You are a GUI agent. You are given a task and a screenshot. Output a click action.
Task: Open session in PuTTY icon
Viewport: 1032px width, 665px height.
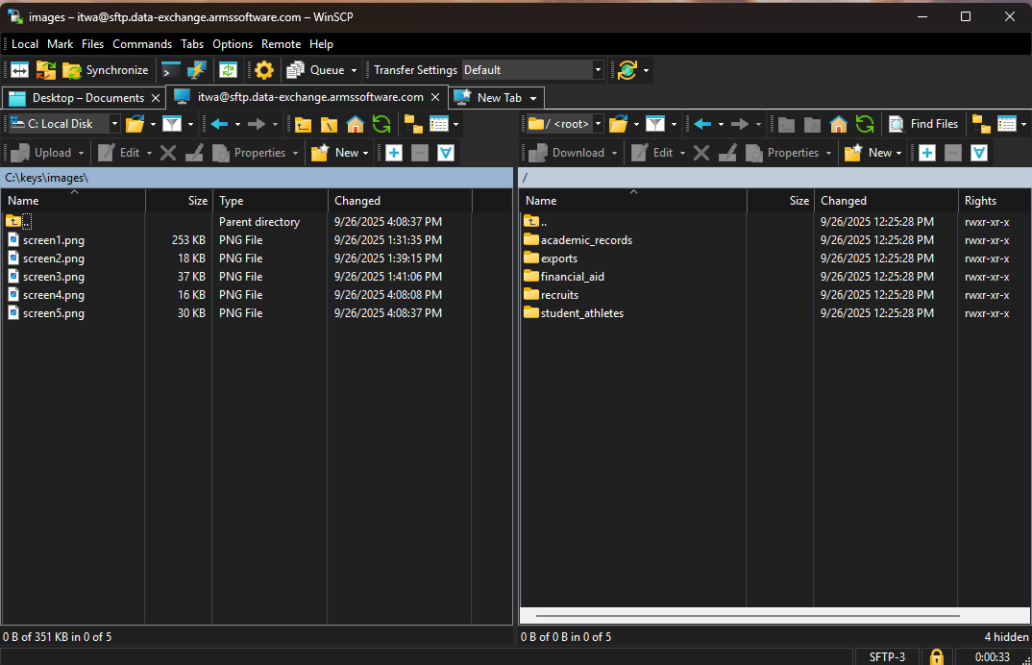pyautogui.click(x=196, y=70)
